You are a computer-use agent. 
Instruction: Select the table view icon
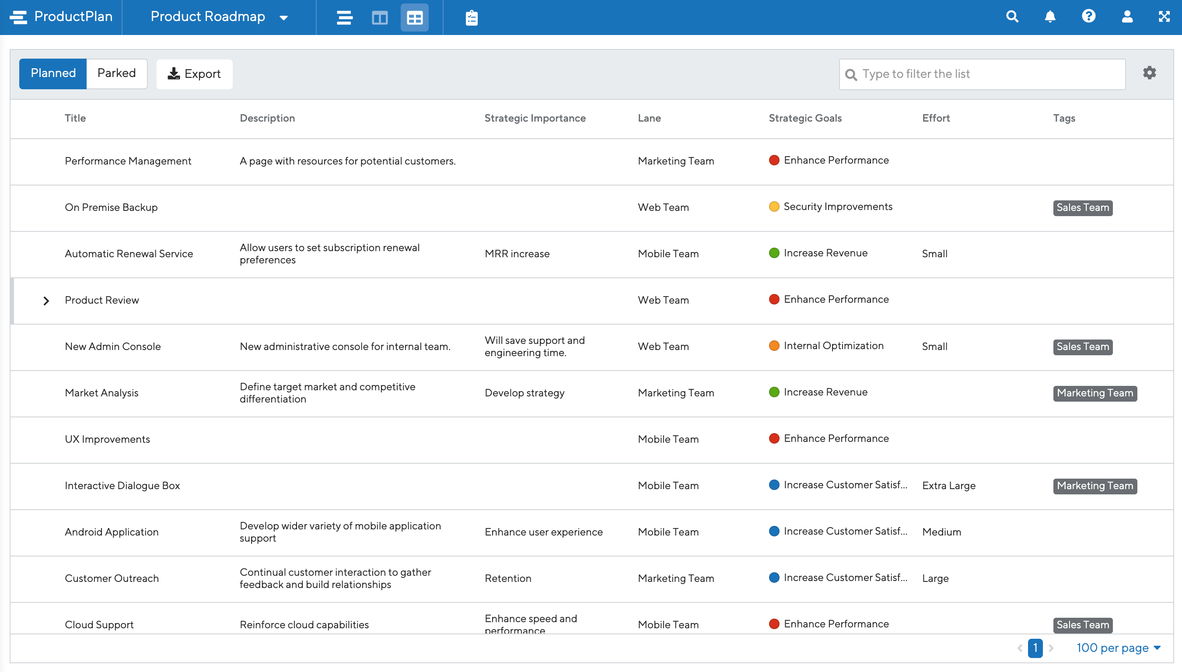point(414,17)
